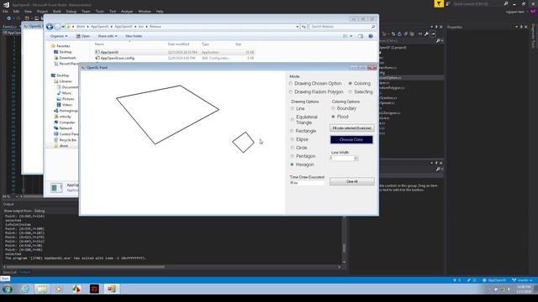Click the Output panel horizontal scrollbar

pyautogui.click(x=171, y=267)
